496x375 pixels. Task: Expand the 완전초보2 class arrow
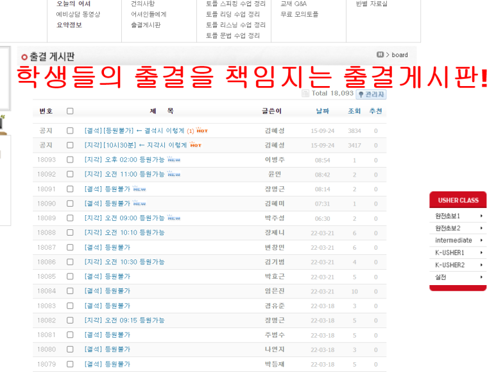(x=481, y=228)
